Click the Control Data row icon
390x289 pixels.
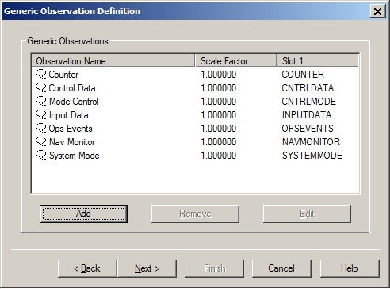coord(41,88)
